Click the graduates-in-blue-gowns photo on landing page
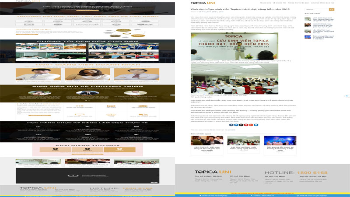The height and width of the screenshot is (197, 350). [123, 46]
